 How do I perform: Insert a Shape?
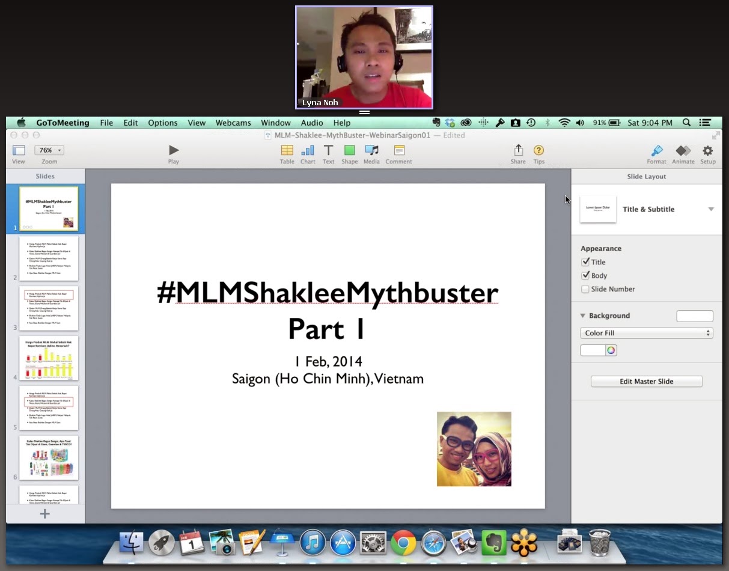349,150
